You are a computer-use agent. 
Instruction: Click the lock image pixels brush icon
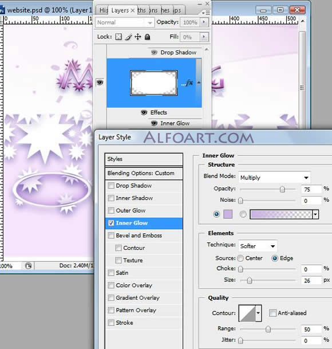click(128, 37)
